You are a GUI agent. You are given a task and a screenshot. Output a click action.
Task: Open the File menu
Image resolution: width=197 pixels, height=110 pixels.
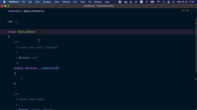tap(23, 2)
